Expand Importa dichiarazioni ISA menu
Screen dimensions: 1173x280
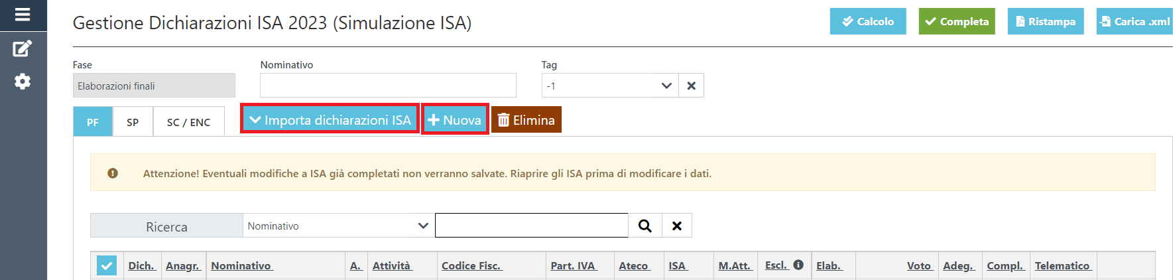[x=330, y=119]
